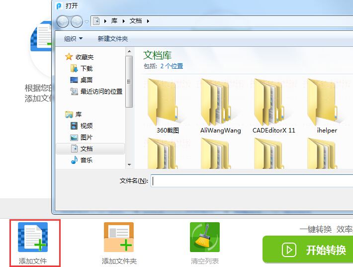
Task: Select the AliWangWang folder
Action: tap(220, 106)
